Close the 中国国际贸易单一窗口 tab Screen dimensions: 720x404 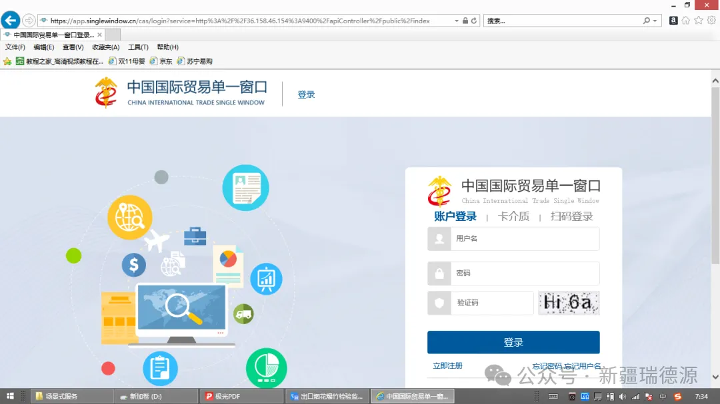click(99, 35)
